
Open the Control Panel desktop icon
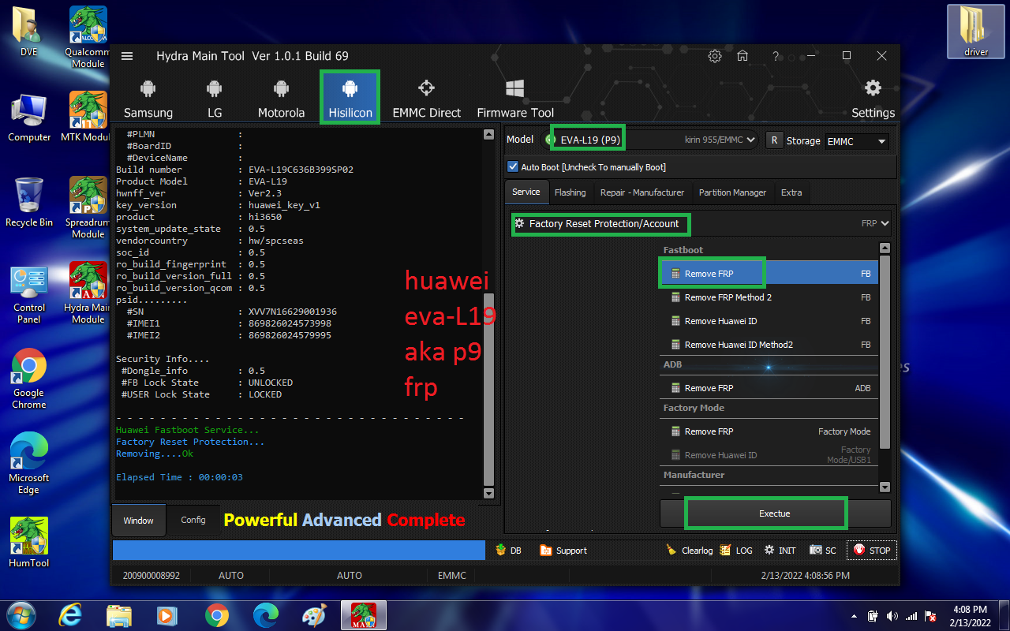[x=29, y=293]
